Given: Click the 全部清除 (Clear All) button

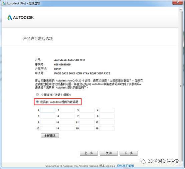Looking at the screenshot, I should (50, 136).
